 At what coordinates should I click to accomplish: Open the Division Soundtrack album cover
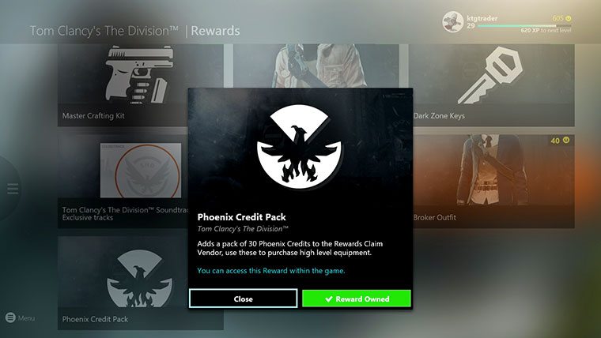click(141, 171)
